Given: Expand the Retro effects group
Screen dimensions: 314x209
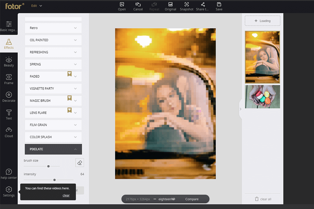Looking at the screenshot, I should click(53, 28).
